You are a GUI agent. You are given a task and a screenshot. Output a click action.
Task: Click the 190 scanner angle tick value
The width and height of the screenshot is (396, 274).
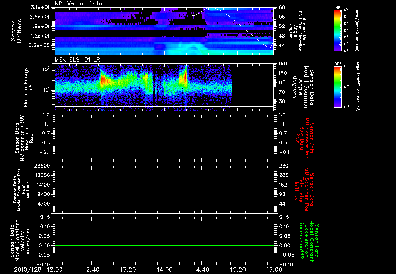coord(283,63)
